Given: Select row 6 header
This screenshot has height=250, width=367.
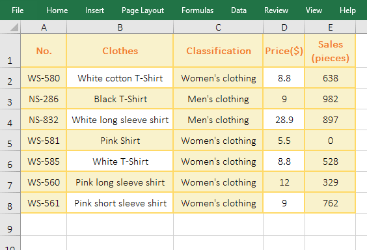Looking at the screenshot, I should 10,161.
